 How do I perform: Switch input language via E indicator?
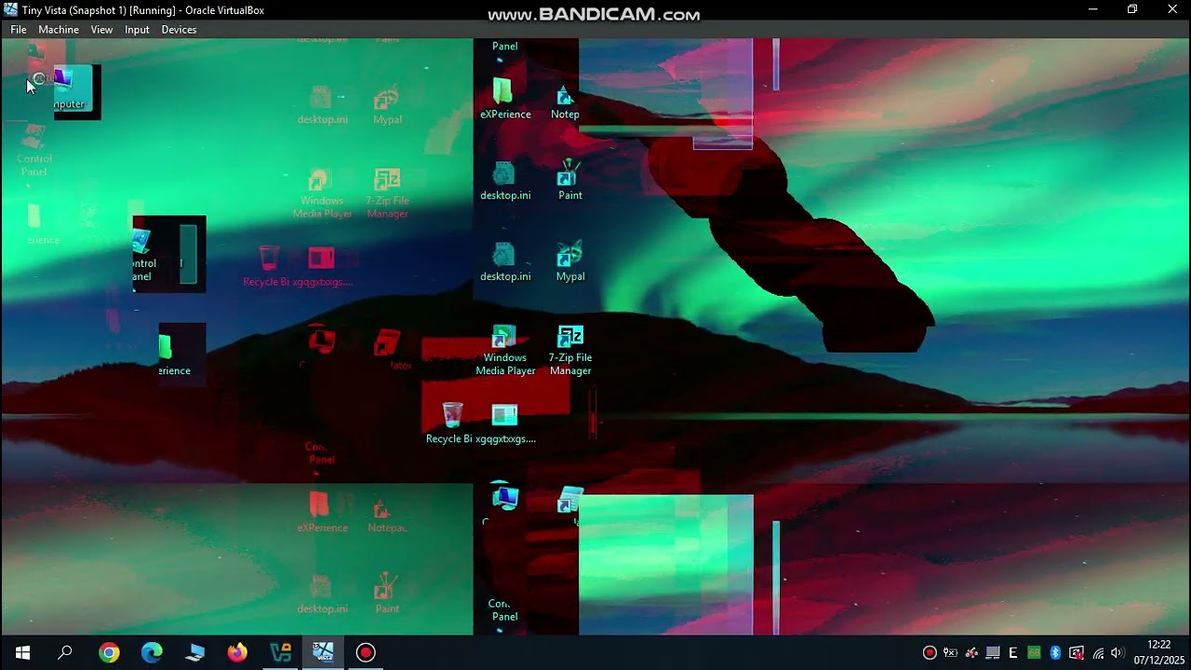pyautogui.click(x=1013, y=652)
